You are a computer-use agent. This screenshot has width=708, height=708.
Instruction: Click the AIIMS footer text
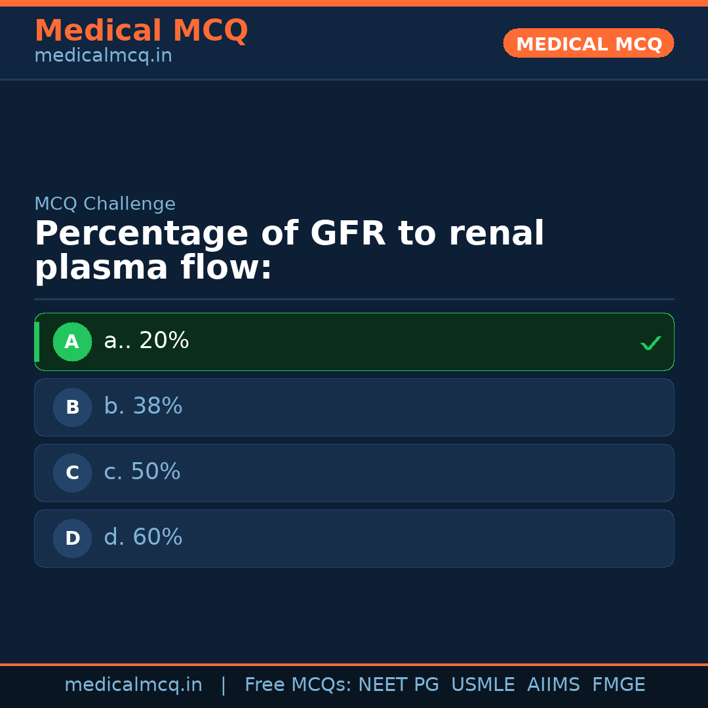[553, 685]
